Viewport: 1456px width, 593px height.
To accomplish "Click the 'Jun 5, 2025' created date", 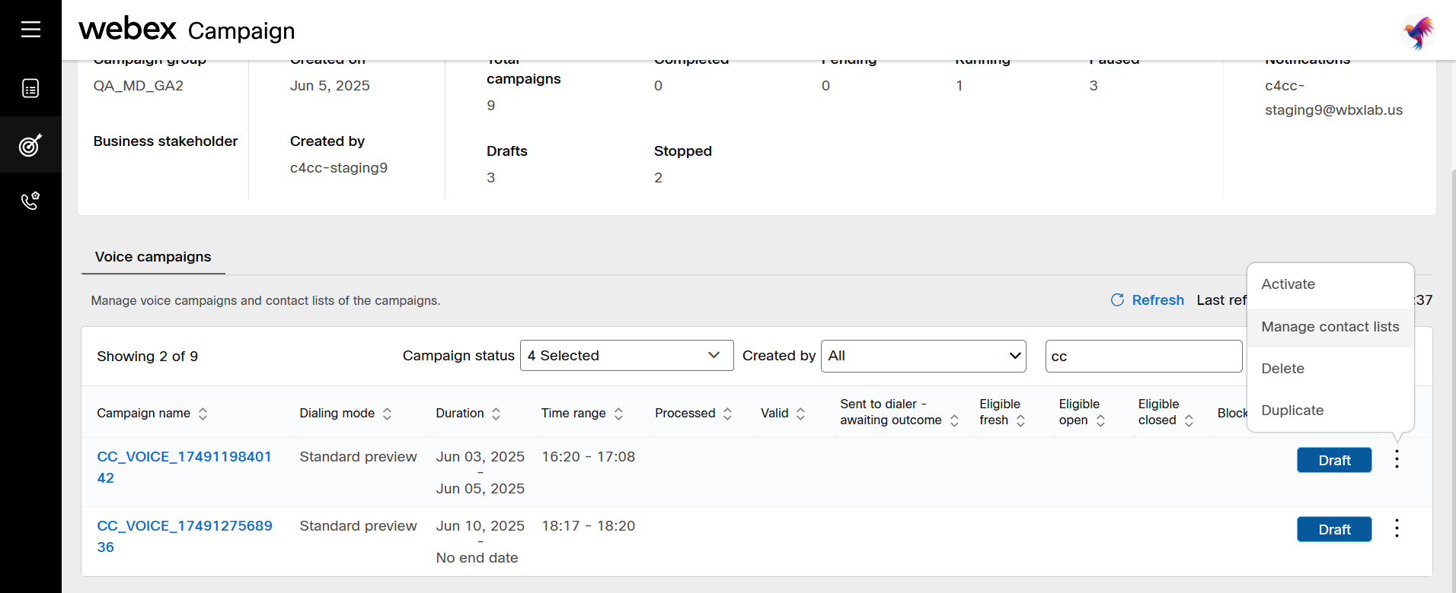I will tap(330, 86).
